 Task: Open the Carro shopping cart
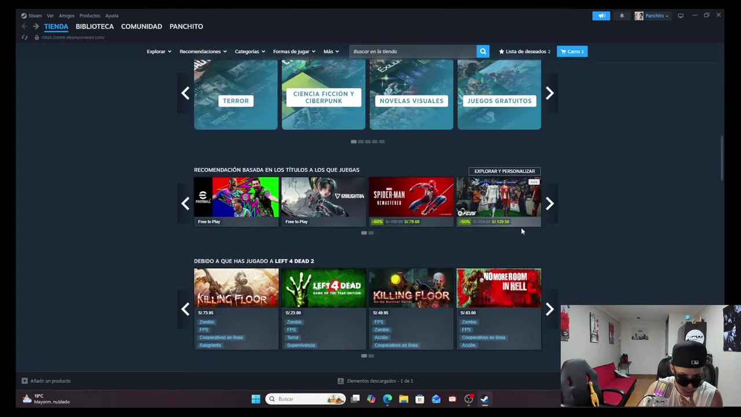click(572, 52)
